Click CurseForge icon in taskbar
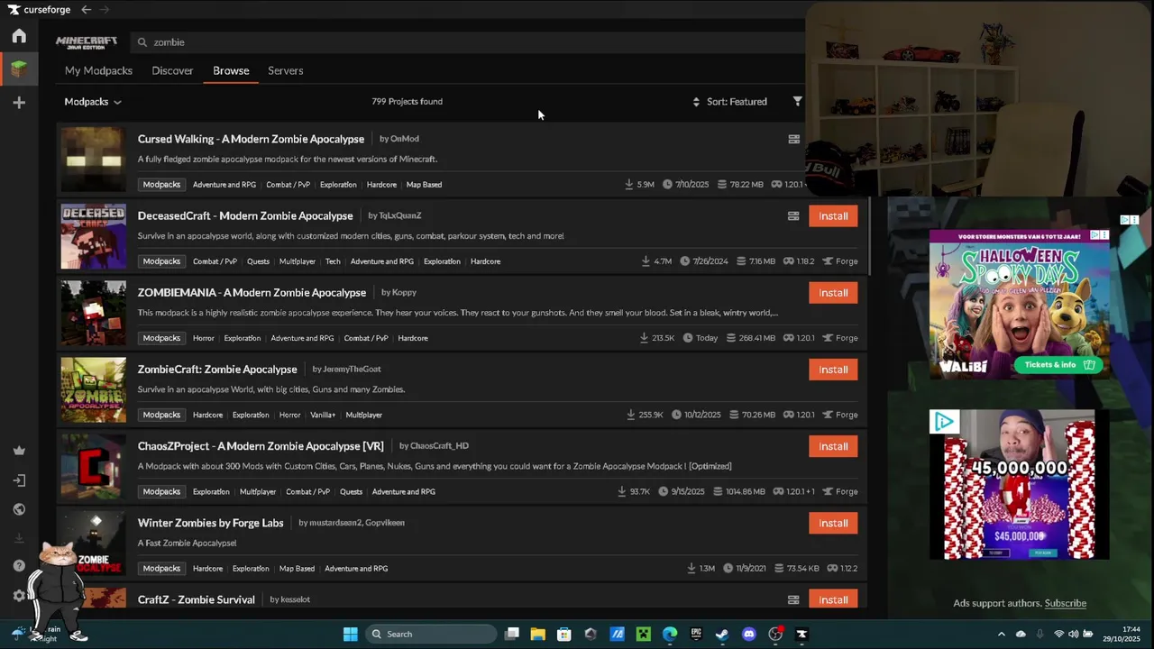Viewport: 1154px width, 649px height. (x=801, y=634)
